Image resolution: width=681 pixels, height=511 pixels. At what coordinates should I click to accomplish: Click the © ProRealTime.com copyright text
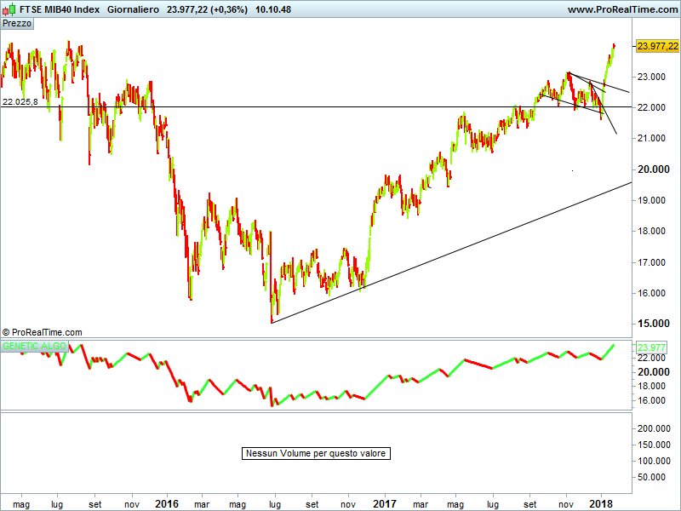click(x=43, y=332)
